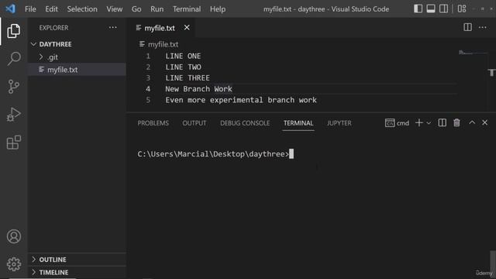The image size is (496, 279).
Task: Open the Run menu
Action: click(157, 9)
